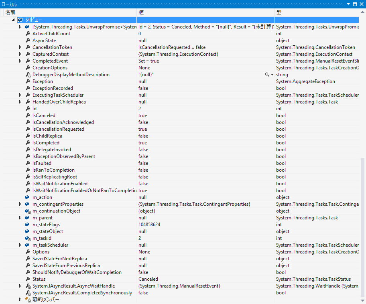This screenshot has height=304, width=366.
Task: Click the Options property icon
Action: point(28,252)
